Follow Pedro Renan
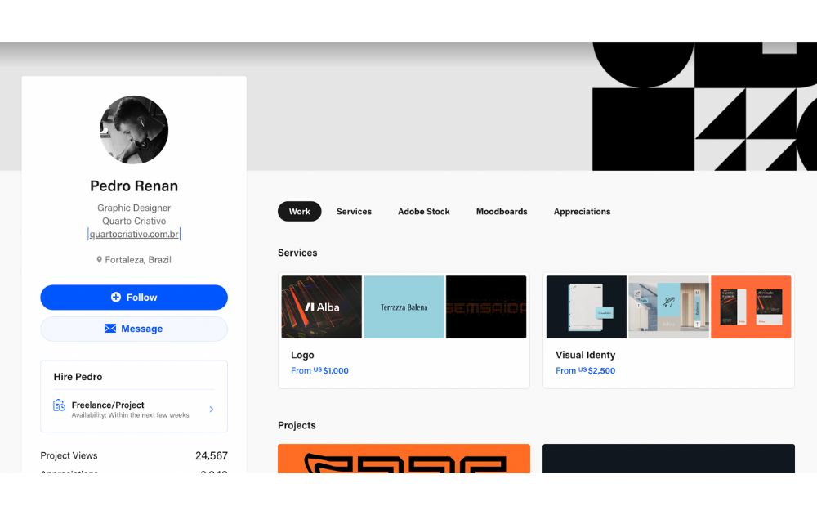Viewport: 817px width, 515px height. (x=134, y=297)
